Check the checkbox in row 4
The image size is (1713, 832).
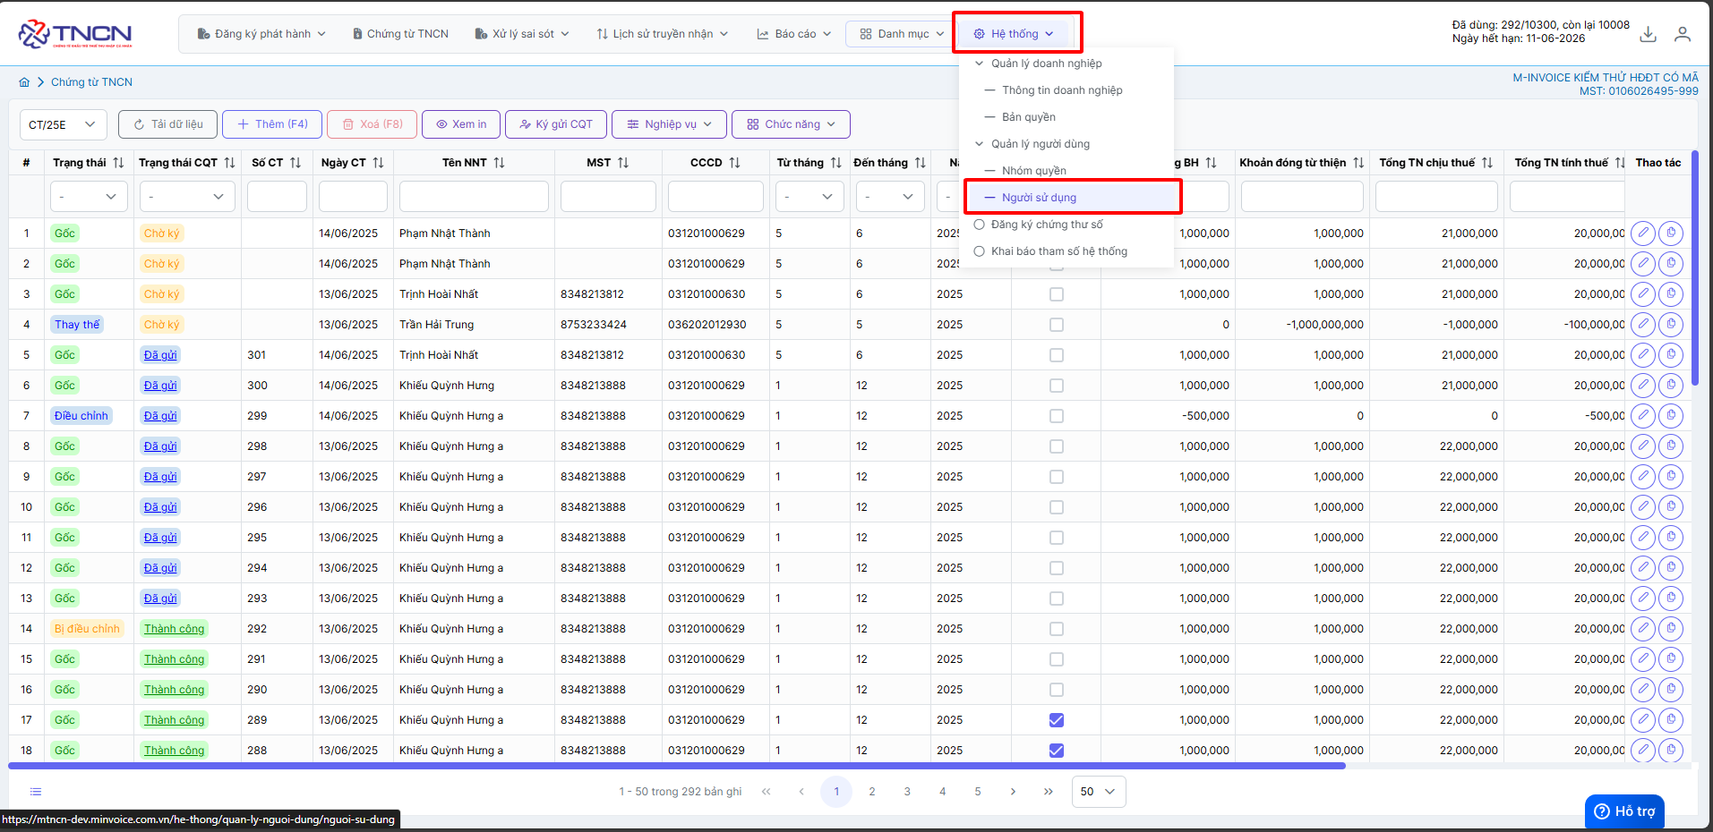1057,325
